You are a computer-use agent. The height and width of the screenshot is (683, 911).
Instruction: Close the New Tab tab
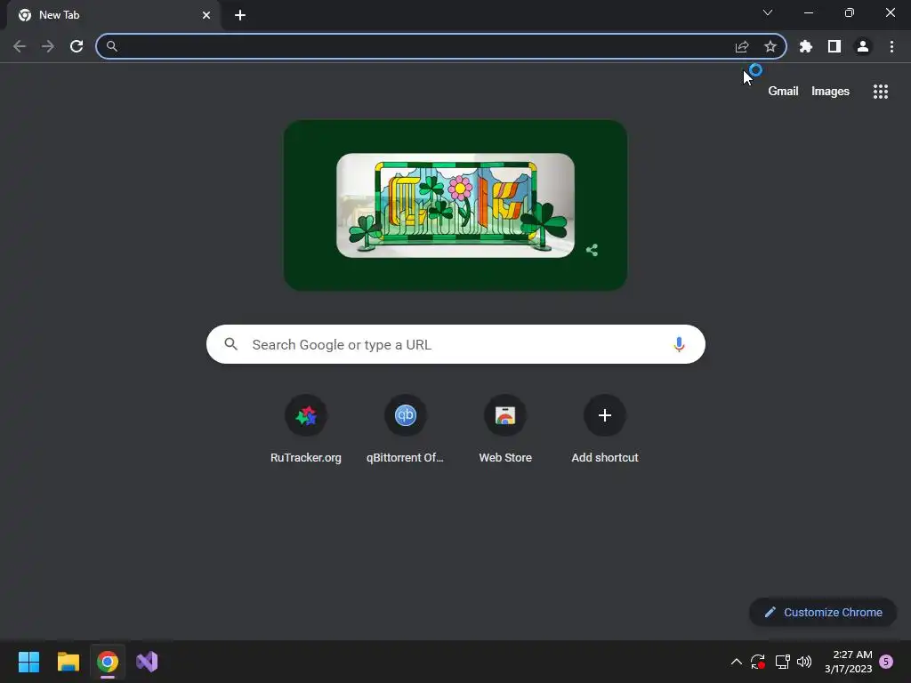click(206, 15)
